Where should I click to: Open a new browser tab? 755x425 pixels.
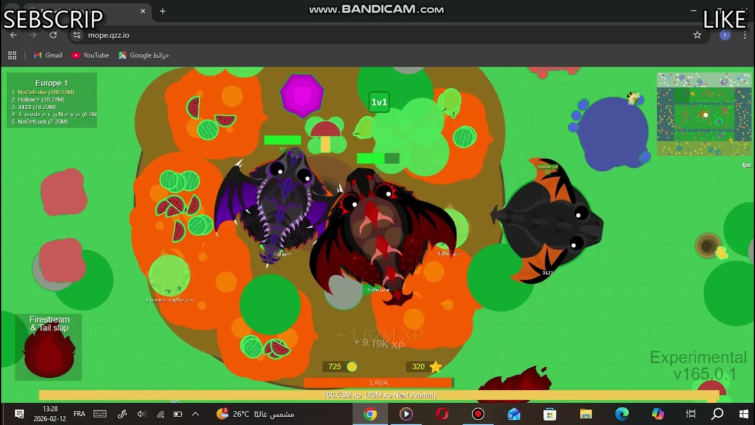(163, 11)
